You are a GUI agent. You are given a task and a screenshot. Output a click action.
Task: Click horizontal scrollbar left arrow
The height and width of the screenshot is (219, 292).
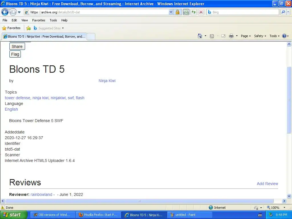coord(3,201)
